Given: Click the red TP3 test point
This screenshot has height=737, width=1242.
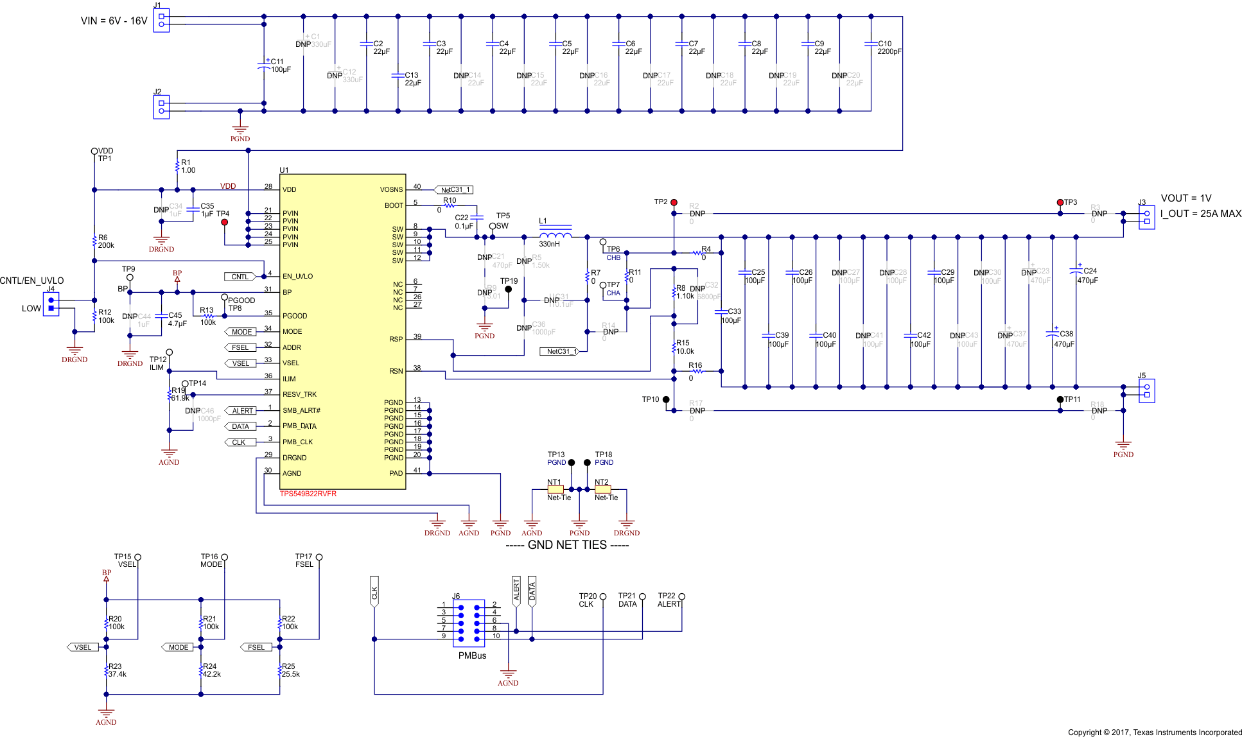Looking at the screenshot, I should (1060, 202).
